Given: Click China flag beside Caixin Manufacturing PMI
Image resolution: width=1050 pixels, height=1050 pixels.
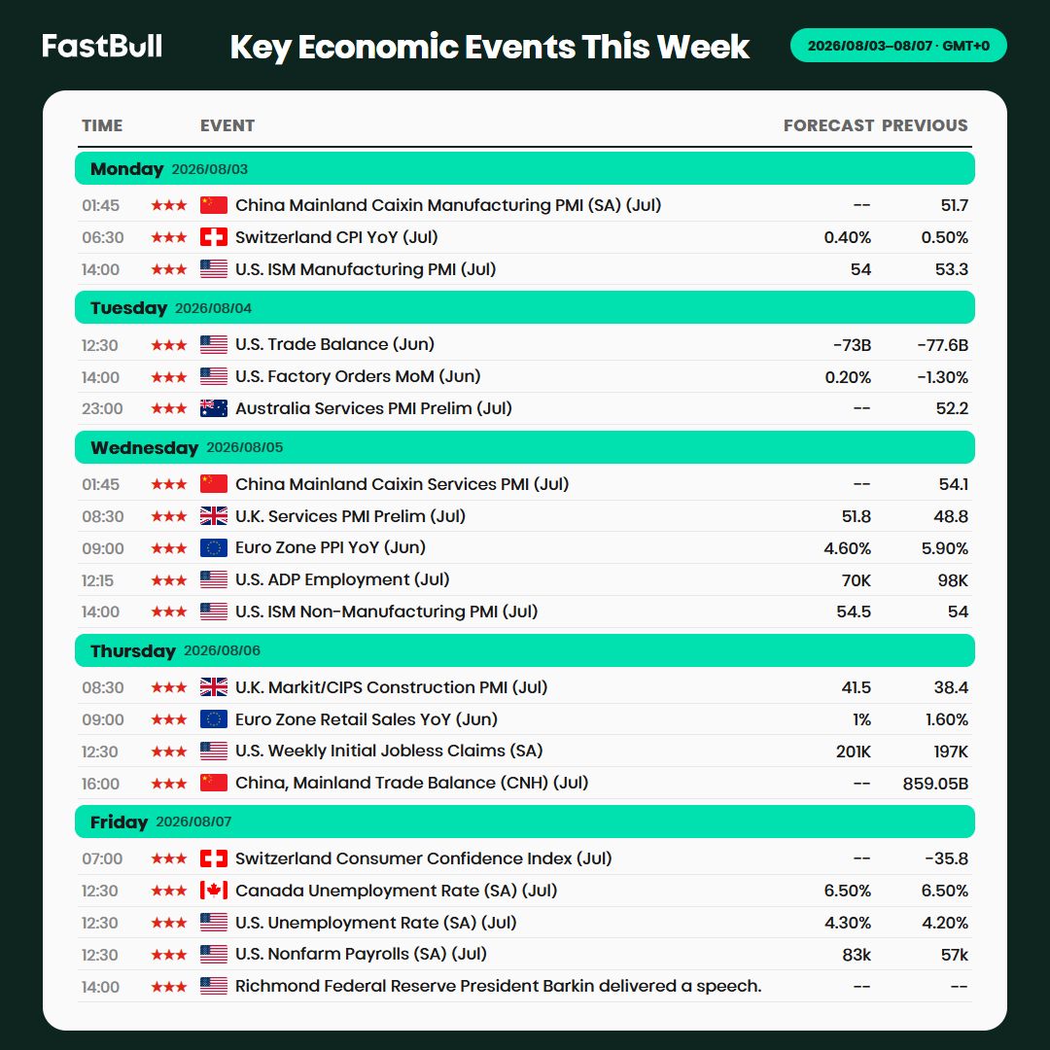Looking at the screenshot, I should point(214,205).
